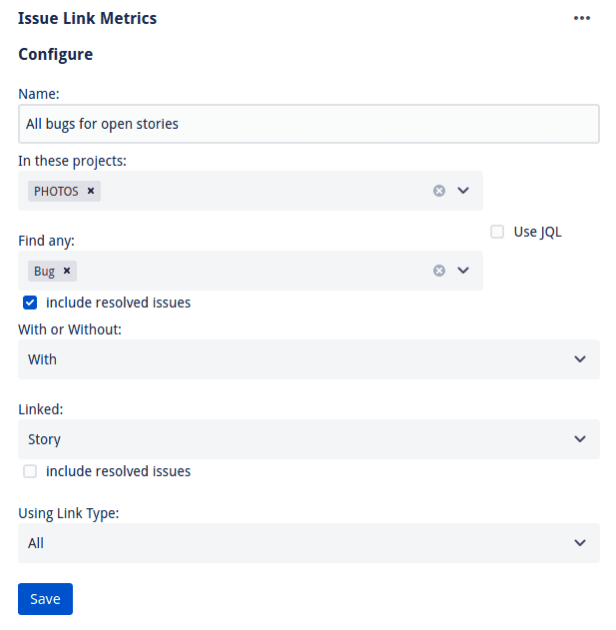Click the Bug issue type chip
Image resolution: width=616 pixels, height=630 pixels.
point(44,272)
